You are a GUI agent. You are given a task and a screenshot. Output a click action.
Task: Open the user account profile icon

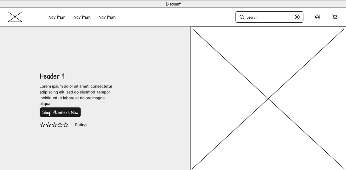318,17
